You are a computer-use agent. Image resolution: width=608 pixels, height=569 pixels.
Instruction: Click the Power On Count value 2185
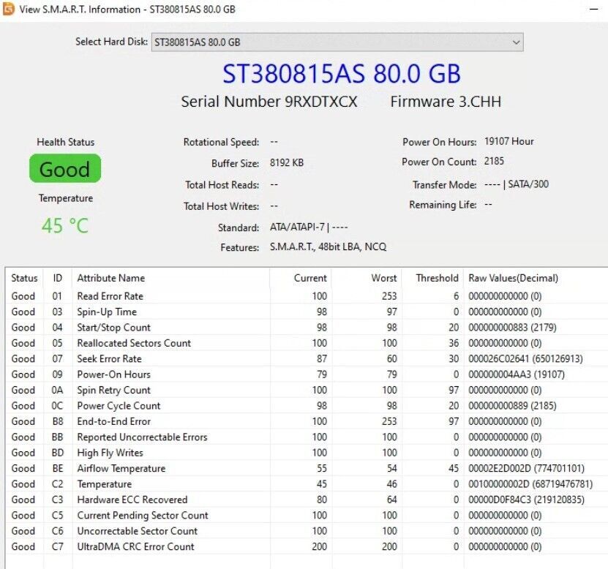[x=494, y=161]
